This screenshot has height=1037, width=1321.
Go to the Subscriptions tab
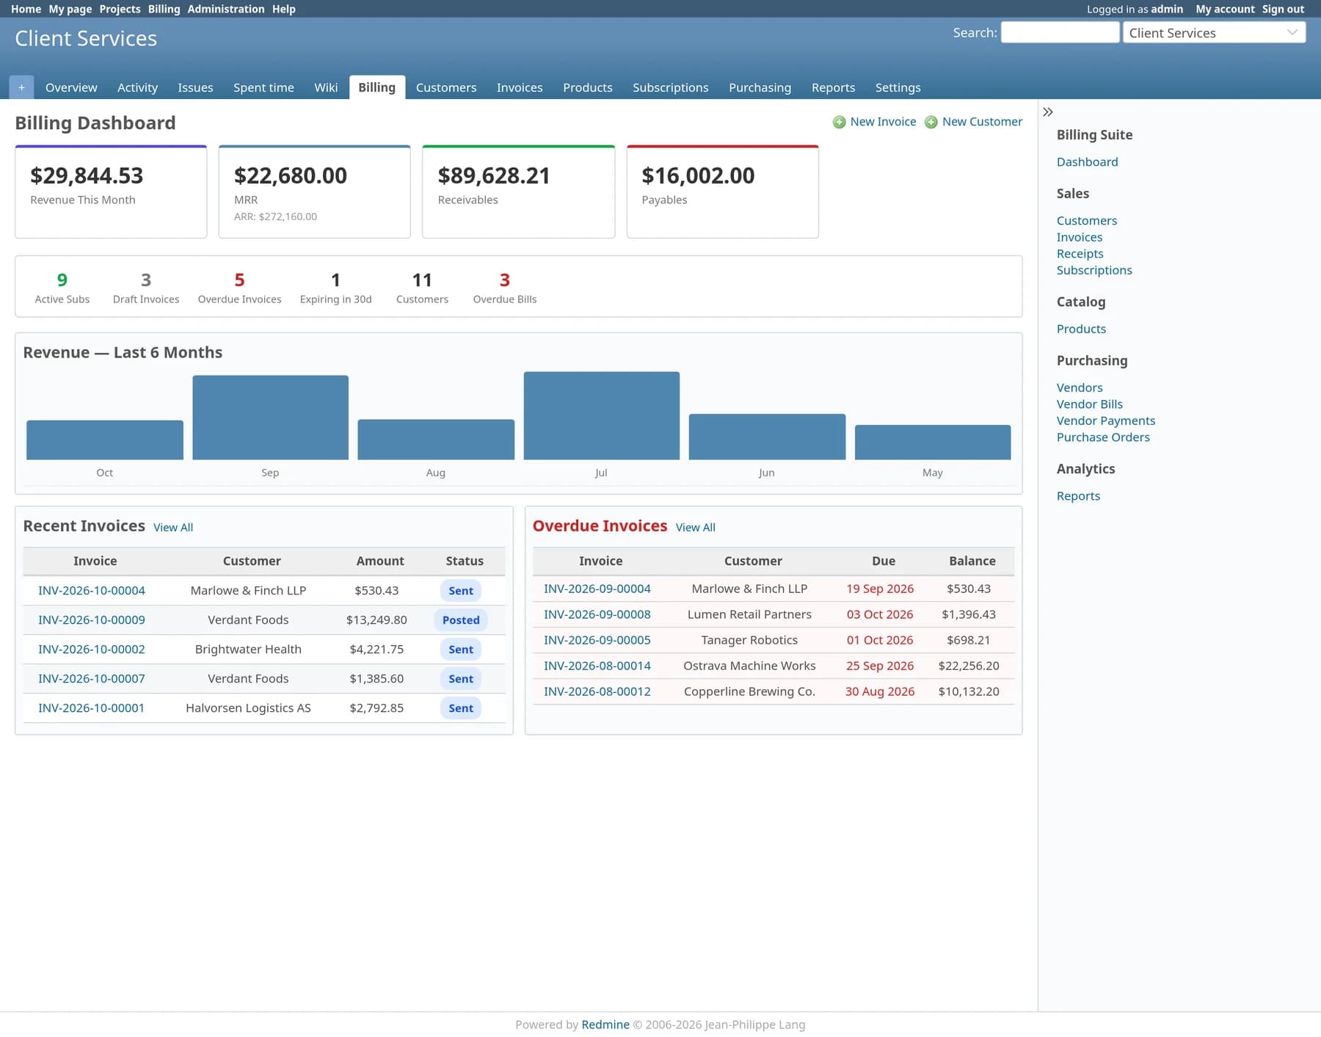tap(671, 87)
